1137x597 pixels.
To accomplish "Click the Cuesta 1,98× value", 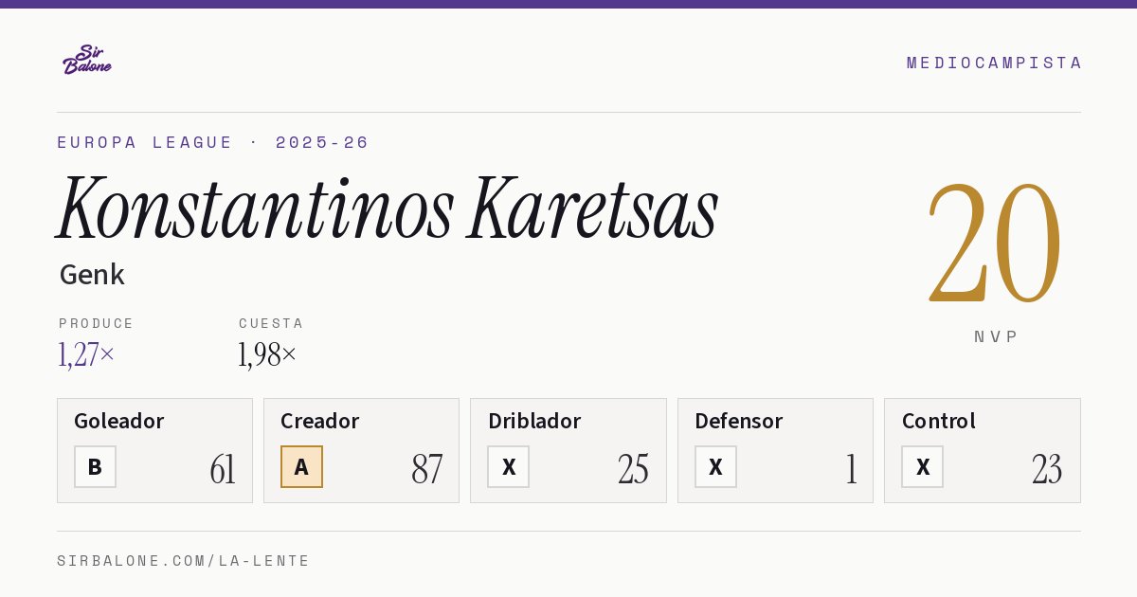I will tap(267, 354).
